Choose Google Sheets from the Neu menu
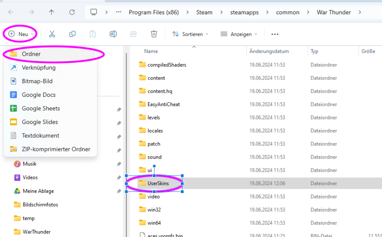382x237 pixels. [50, 108]
